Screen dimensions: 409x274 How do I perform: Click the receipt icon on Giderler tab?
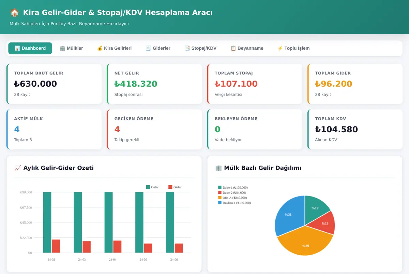(148, 48)
